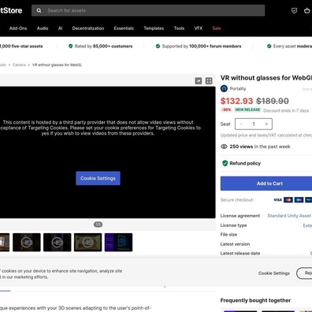Open the Decentralization menu

pos(88,28)
